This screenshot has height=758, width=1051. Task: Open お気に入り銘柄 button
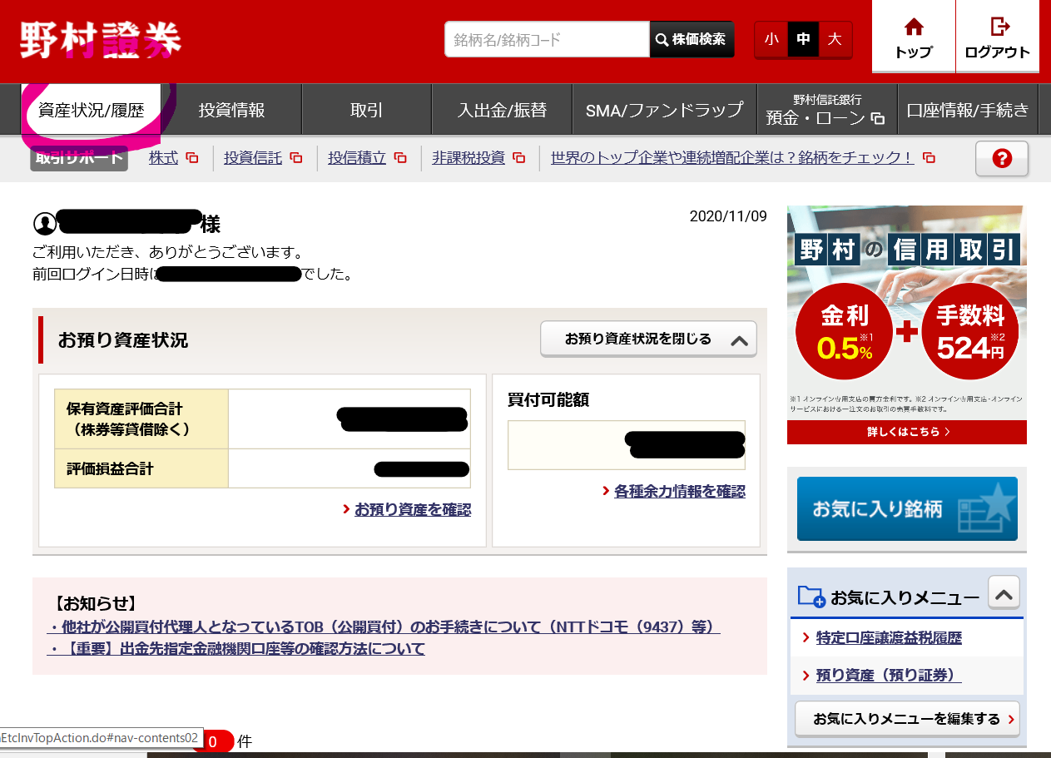(x=907, y=508)
